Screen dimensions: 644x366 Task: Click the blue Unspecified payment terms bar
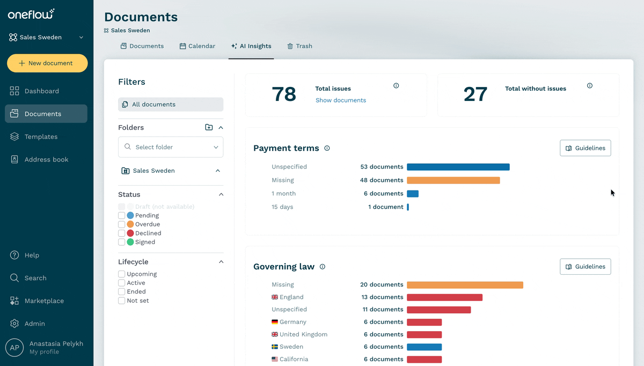[x=458, y=167]
